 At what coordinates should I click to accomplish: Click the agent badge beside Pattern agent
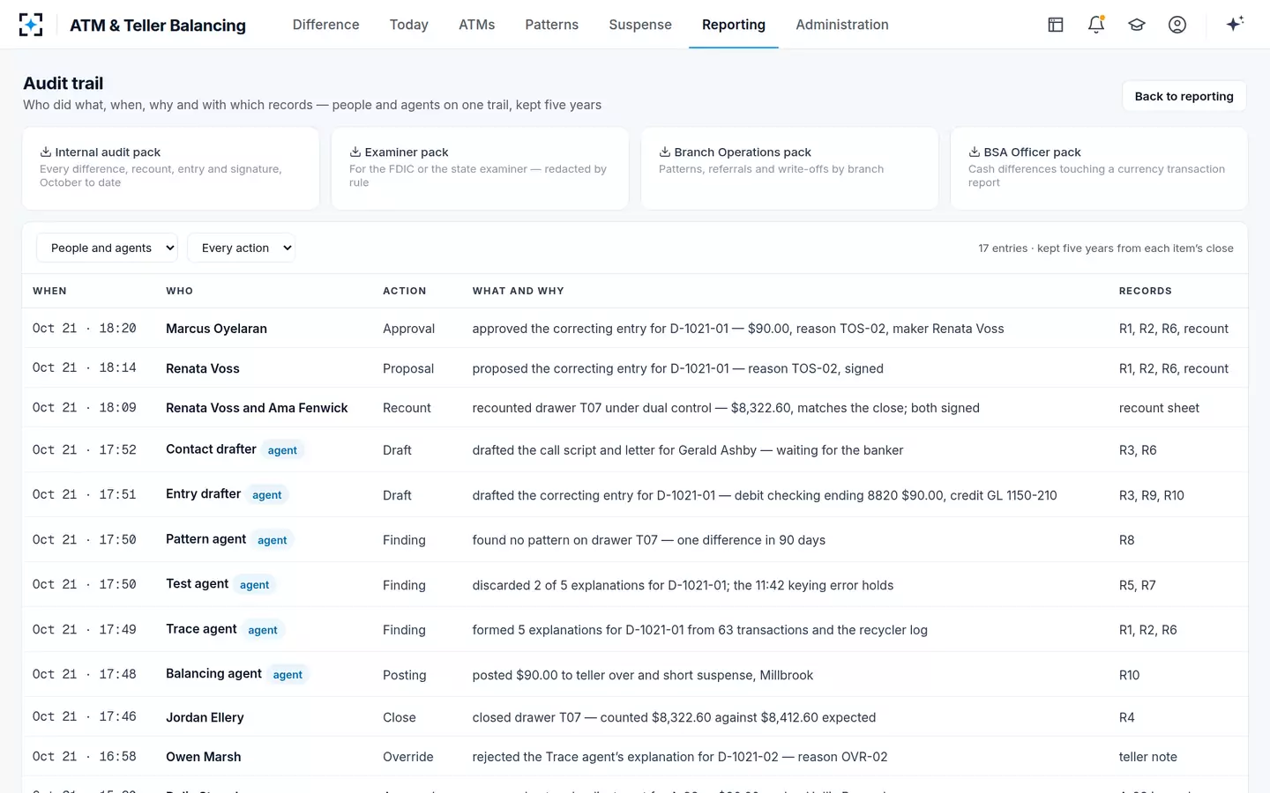pos(273,540)
